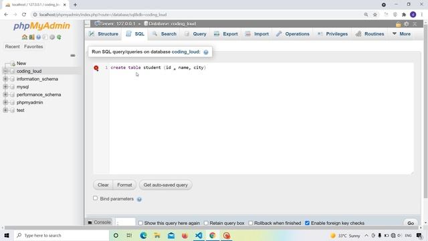Reload the browser page
Viewport: 428px width, 241px height.
point(24,15)
